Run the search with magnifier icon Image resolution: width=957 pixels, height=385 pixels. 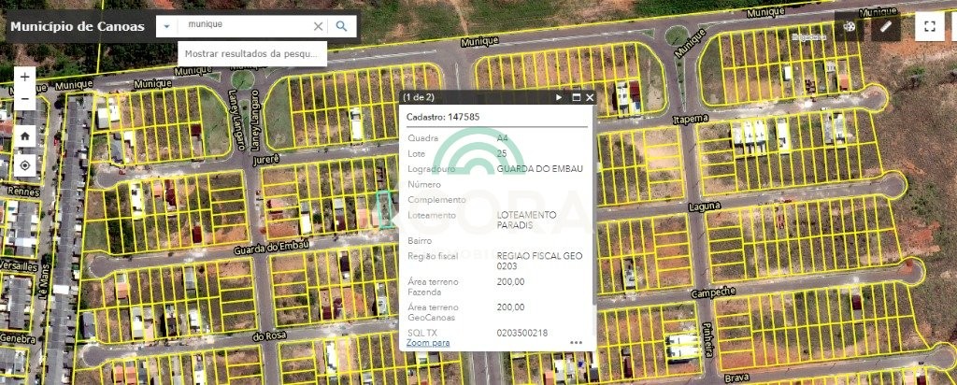coord(342,26)
